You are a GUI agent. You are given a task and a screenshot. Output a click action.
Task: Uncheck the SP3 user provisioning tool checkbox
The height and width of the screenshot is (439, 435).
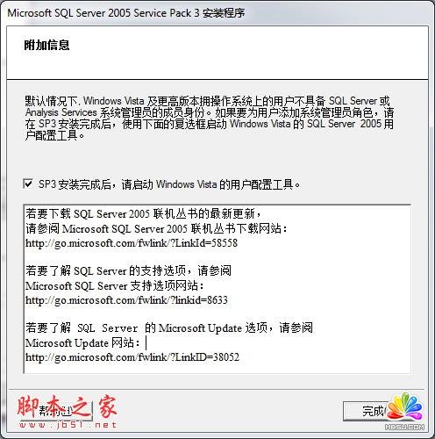[x=28, y=184]
